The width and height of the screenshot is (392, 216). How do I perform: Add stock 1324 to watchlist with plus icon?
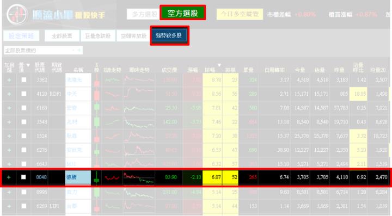(9, 136)
